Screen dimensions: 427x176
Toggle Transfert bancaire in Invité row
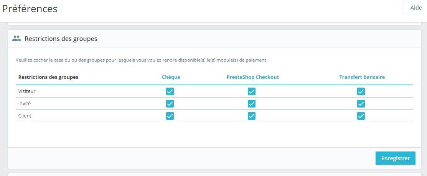pos(361,104)
